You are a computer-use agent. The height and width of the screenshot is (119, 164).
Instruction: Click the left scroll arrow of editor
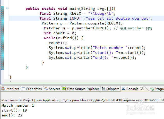(x=11, y=81)
